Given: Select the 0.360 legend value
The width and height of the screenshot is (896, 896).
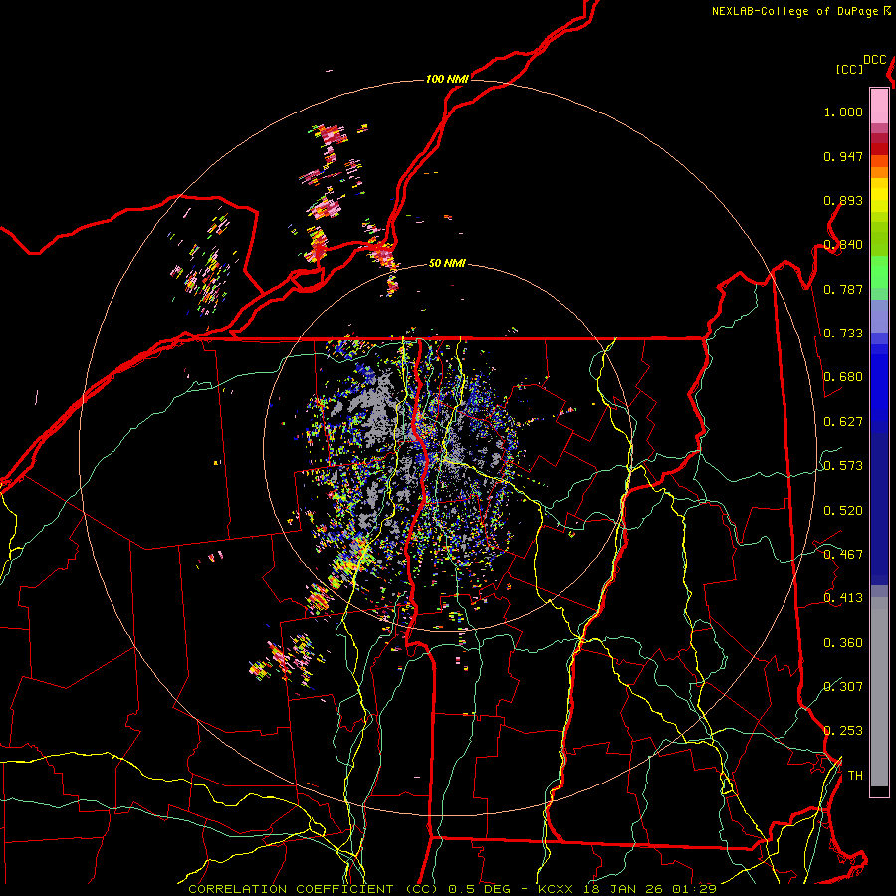Looking at the screenshot, I should (x=843, y=643).
